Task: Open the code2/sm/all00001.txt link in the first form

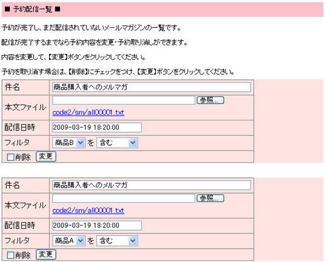Action: (89, 113)
